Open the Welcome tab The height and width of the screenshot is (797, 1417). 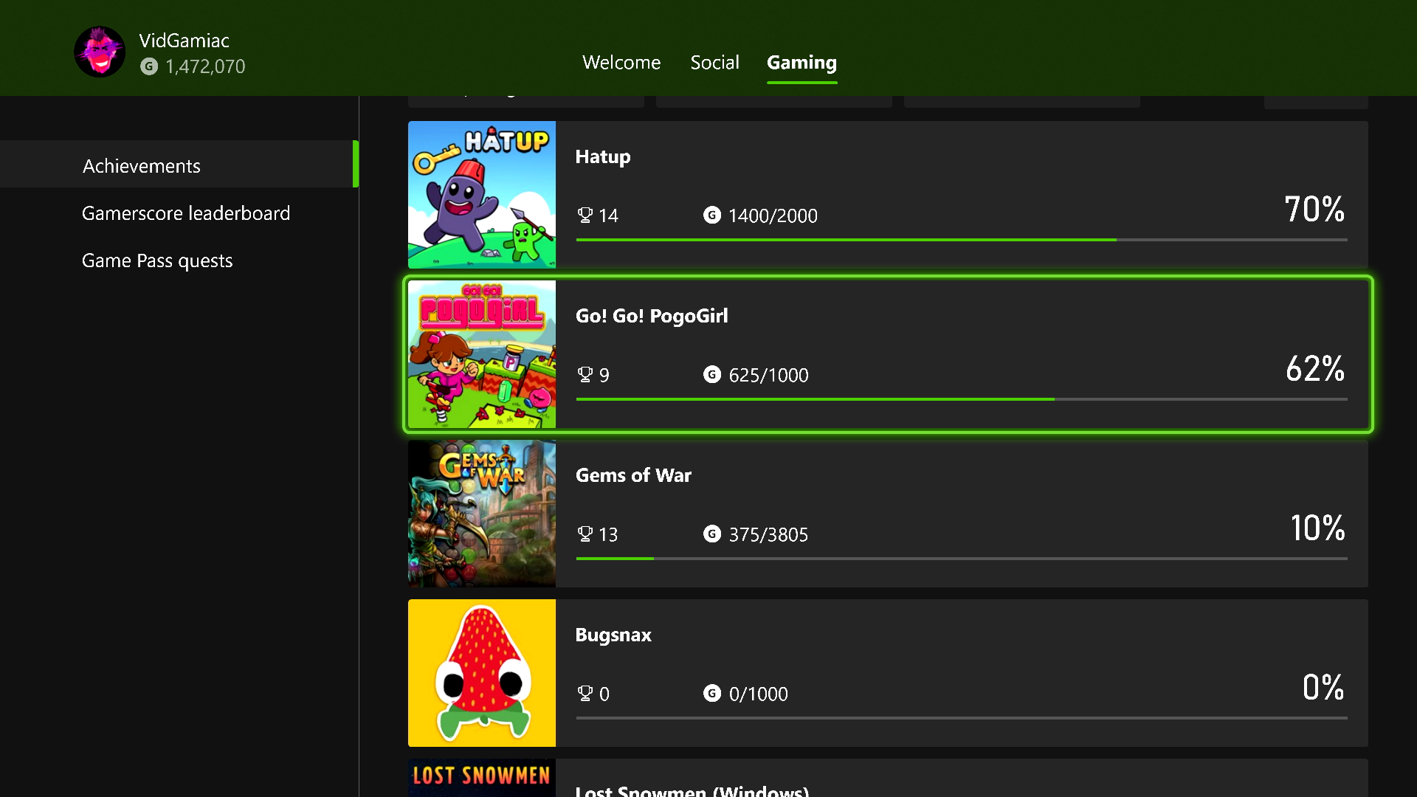coord(621,63)
